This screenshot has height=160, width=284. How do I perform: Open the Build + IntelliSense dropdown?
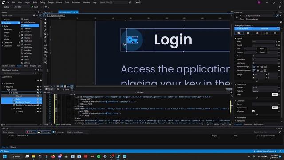point(78,132)
